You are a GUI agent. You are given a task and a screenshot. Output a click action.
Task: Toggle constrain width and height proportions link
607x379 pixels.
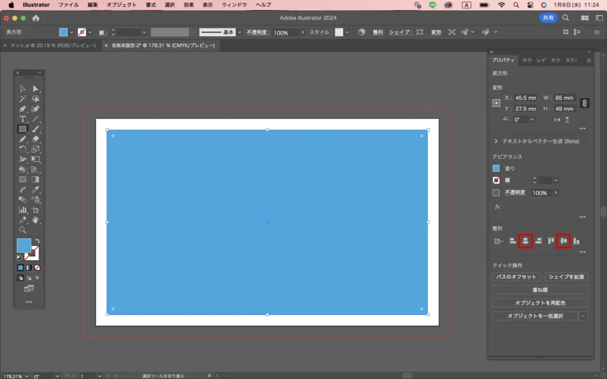pyautogui.click(x=584, y=103)
